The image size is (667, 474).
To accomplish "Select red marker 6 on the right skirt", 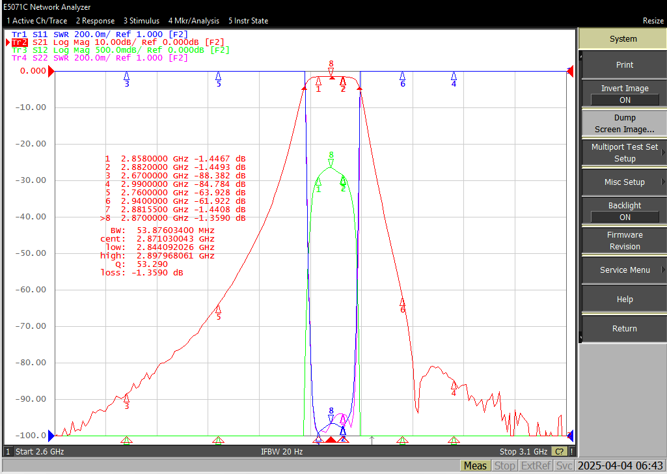I will [x=402, y=302].
